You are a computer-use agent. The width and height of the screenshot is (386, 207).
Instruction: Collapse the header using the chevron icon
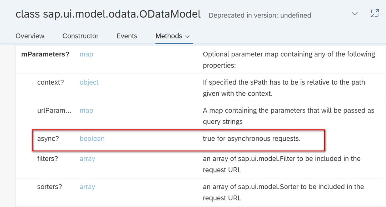(x=355, y=14)
